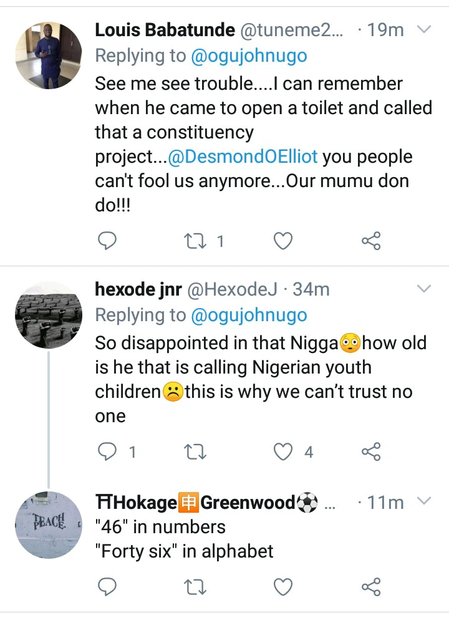Viewport: 449px width, 618px height.
Task: Like the Hokage Greenwood tweet
Action: coord(283,587)
